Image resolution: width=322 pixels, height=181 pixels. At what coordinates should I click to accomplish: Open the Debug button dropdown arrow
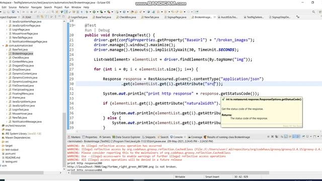(90, 12)
